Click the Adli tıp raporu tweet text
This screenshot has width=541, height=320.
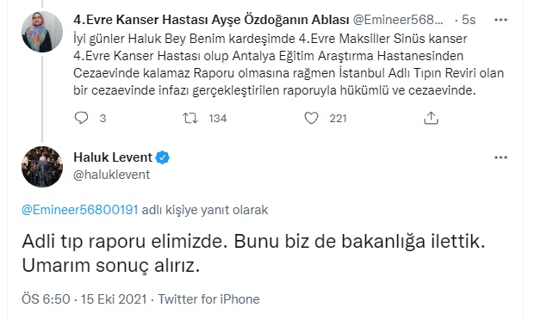tap(253, 253)
